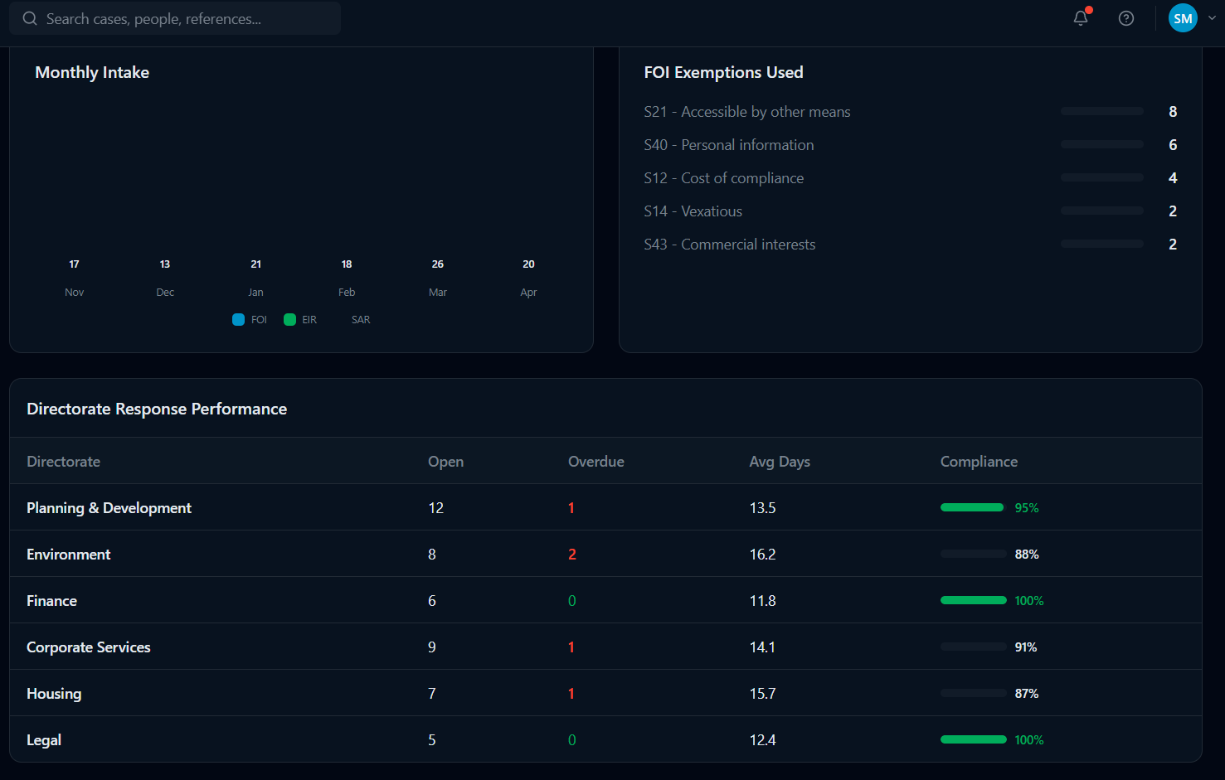This screenshot has height=780, width=1225.
Task: Sort by the Directorate column header
Action: coord(63,462)
